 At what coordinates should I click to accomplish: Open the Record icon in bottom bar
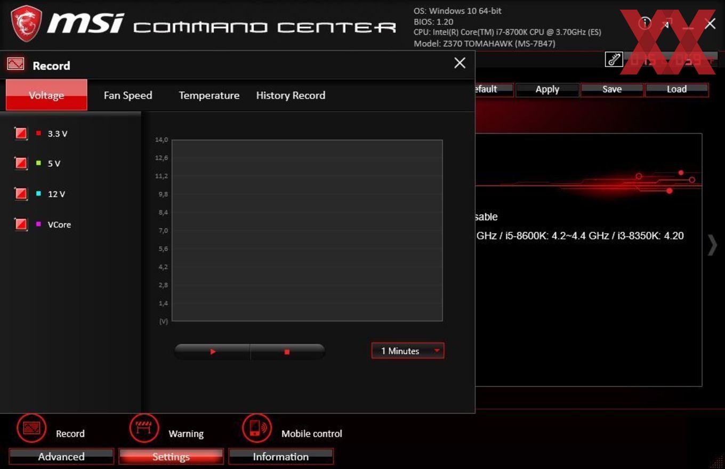click(31, 428)
